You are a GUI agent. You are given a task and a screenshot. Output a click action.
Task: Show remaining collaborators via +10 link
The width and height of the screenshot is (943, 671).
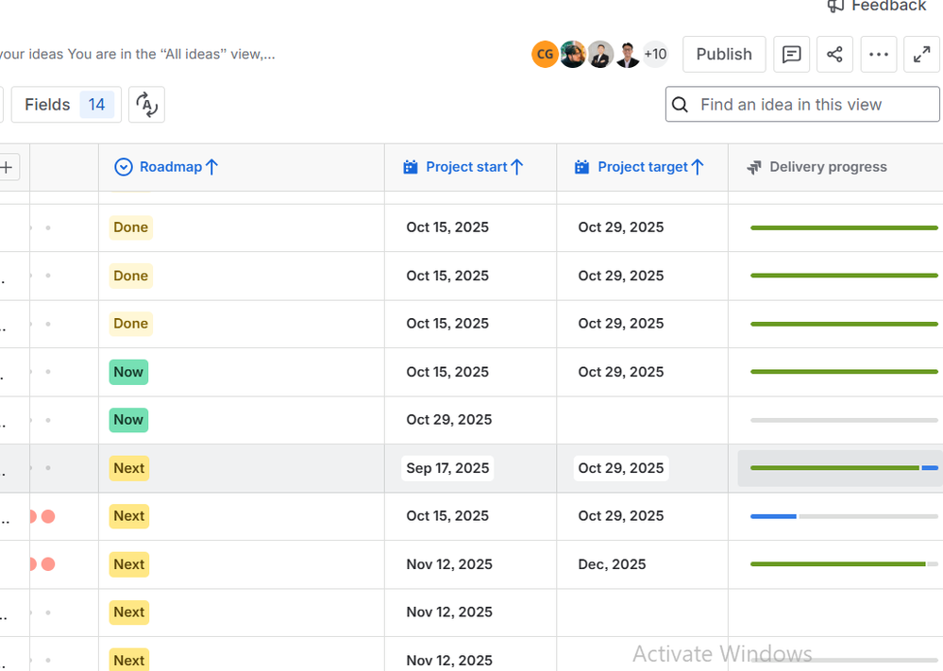pos(654,54)
